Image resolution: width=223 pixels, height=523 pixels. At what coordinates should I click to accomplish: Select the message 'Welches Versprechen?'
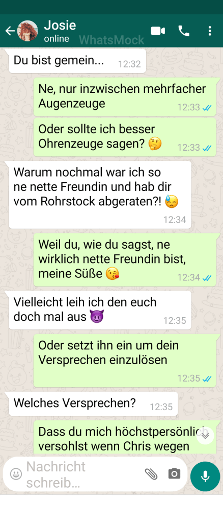(93, 404)
